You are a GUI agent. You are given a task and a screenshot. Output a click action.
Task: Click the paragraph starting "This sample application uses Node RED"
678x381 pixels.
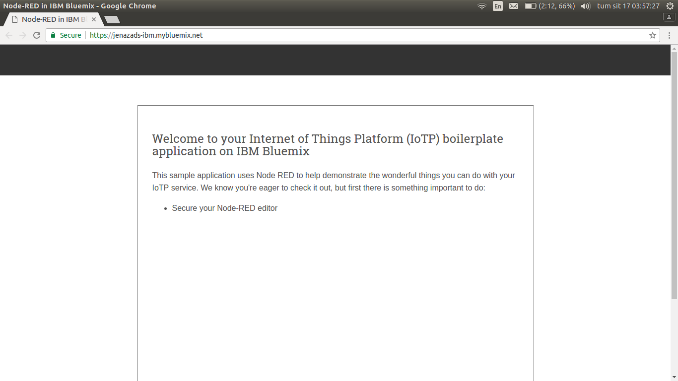coord(334,182)
